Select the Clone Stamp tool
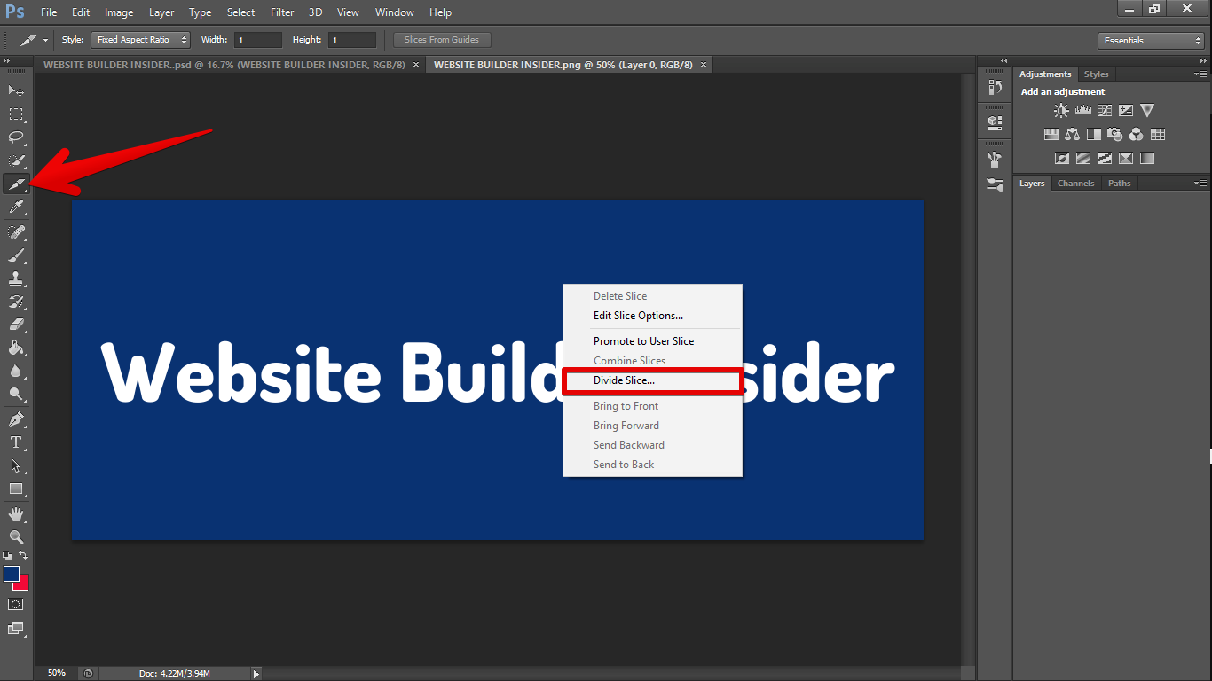1212x681 pixels. (x=16, y=278)
